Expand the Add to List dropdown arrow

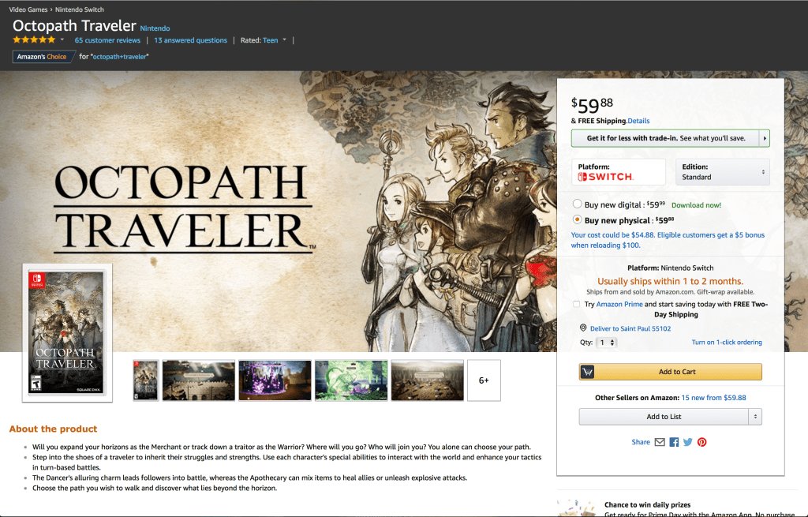(755, 417)
